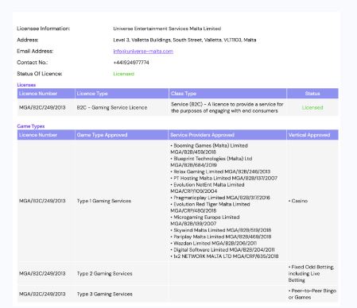The height and width of the screenshot is (308, 357).
Task: Select the Service (B2C) class description cell
Action: (x=227, y=107)
